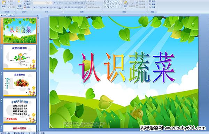Switch to the Slides pane tab
Image resolution: width=209 pixels, height=134 pixels.
(3, 15)
